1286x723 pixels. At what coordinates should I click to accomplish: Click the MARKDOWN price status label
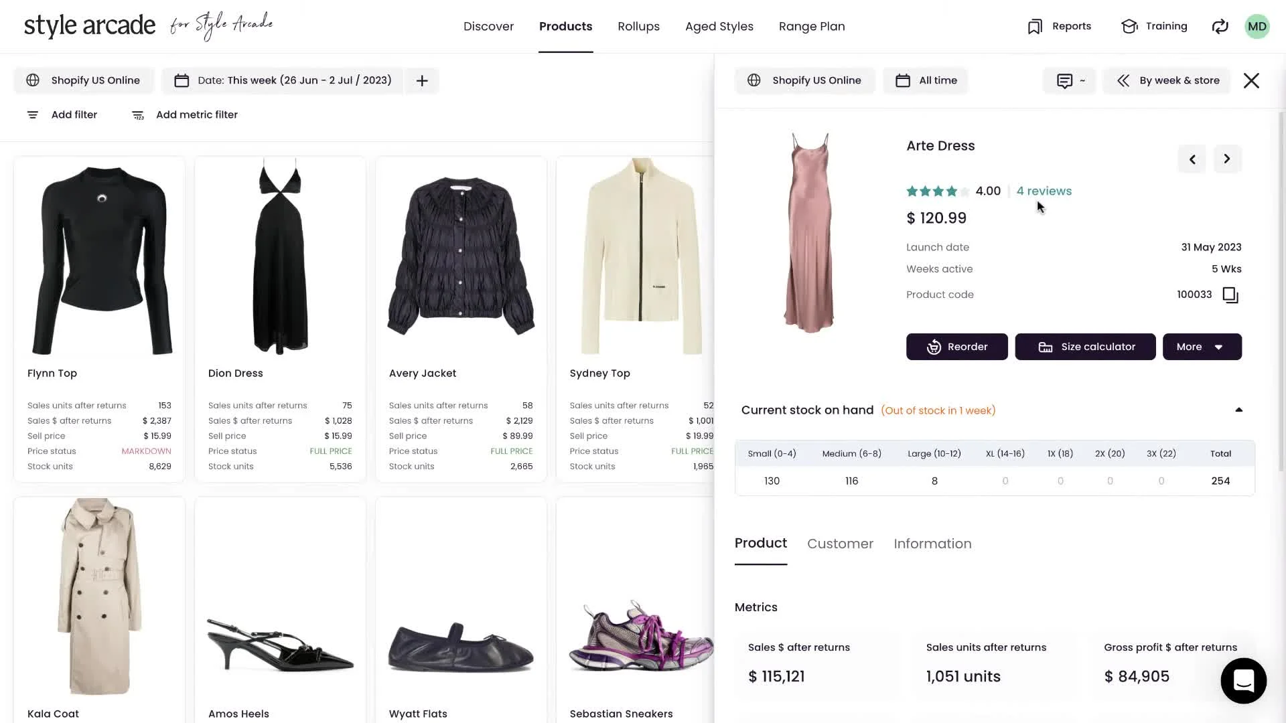pos(146,451)
